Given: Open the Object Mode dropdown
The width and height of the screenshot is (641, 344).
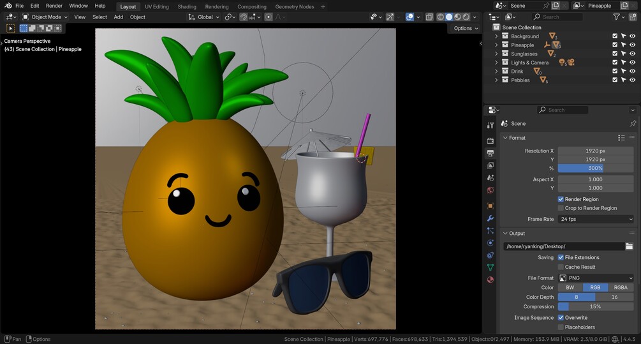Looking at the screenshot, I should (45, 17).
